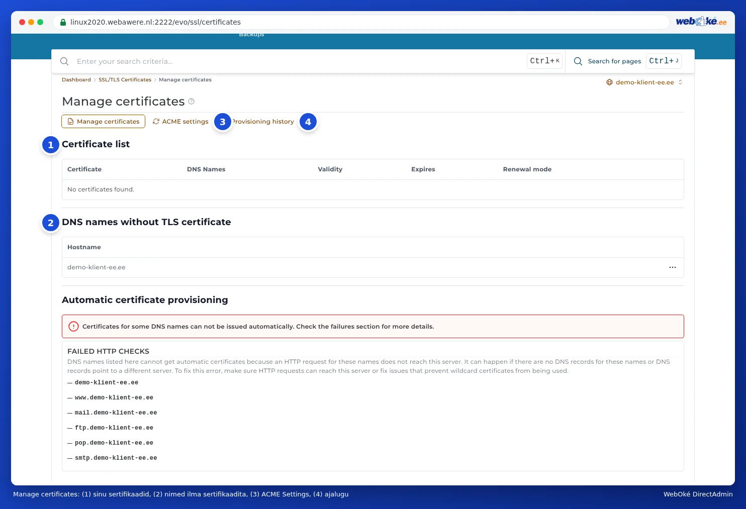Click the Certificate column header

(84, 169)
